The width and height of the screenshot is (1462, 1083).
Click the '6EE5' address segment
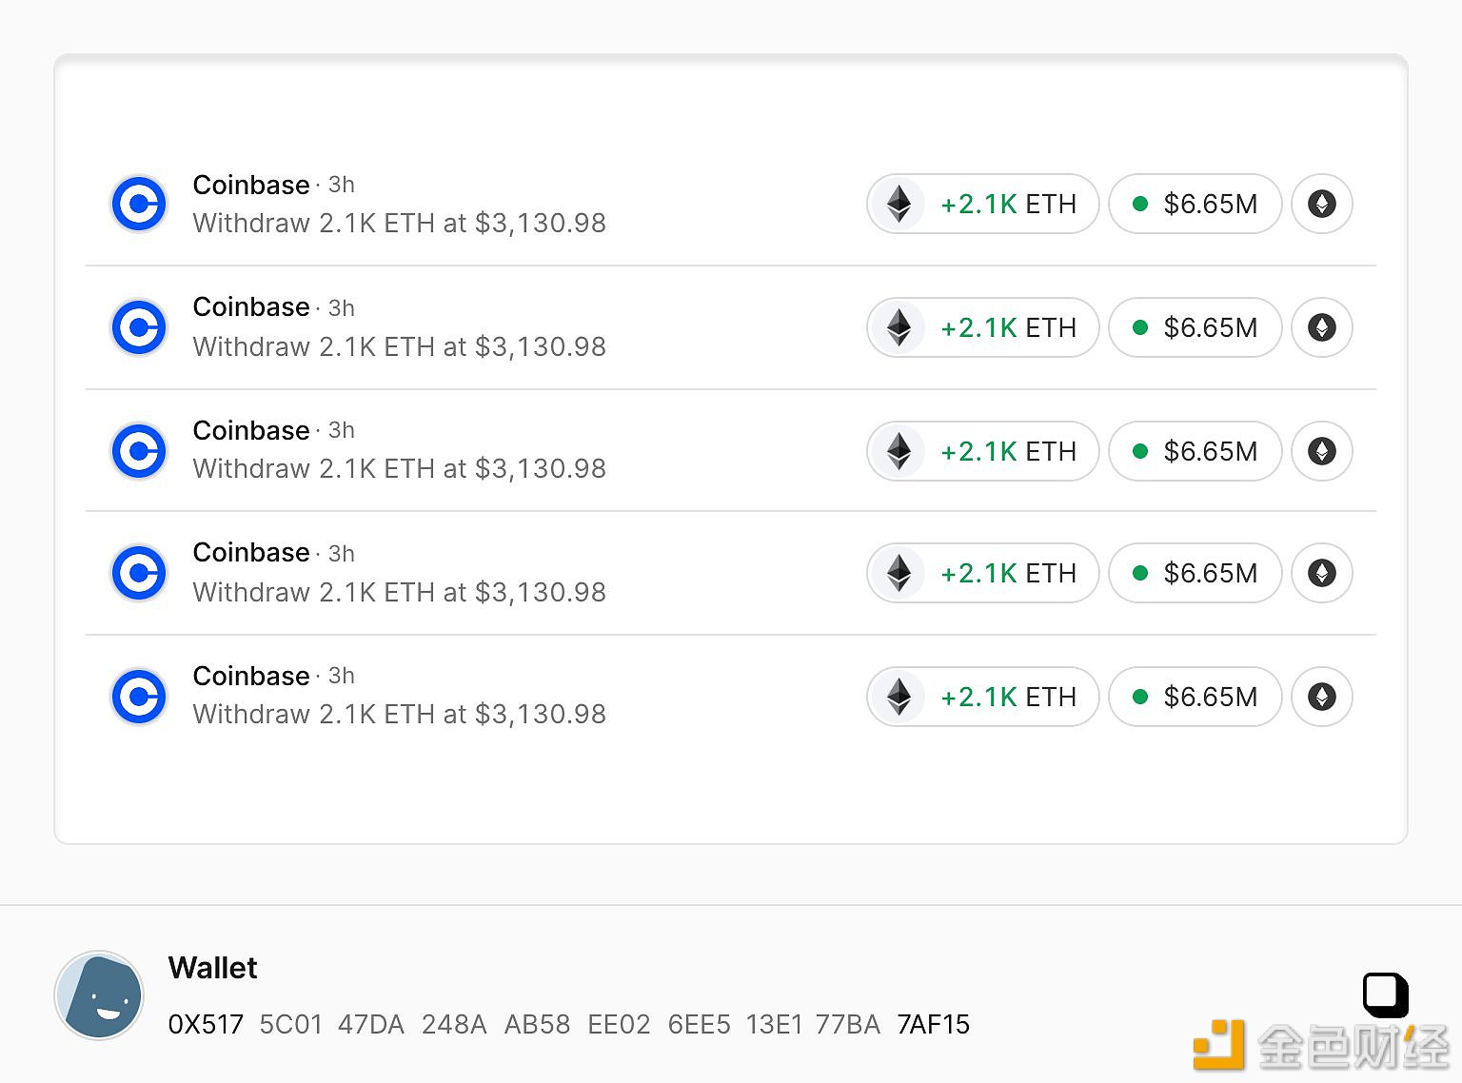tap(700, 1024)
